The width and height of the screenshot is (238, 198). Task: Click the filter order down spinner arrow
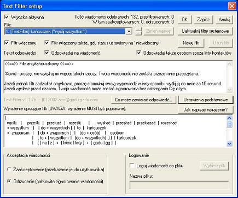pyautogui.click(x=138, y=33)
